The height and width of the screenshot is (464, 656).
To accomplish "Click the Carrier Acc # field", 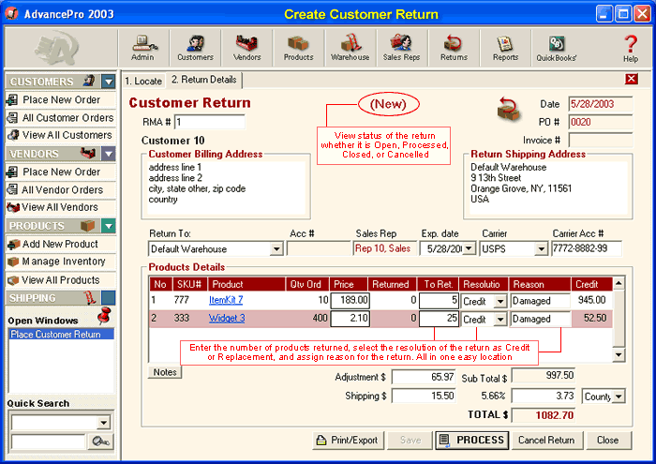I will [x=586, y=248].
